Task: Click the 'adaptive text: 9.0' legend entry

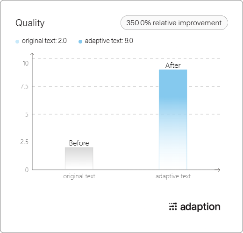Action: [109, 41]
